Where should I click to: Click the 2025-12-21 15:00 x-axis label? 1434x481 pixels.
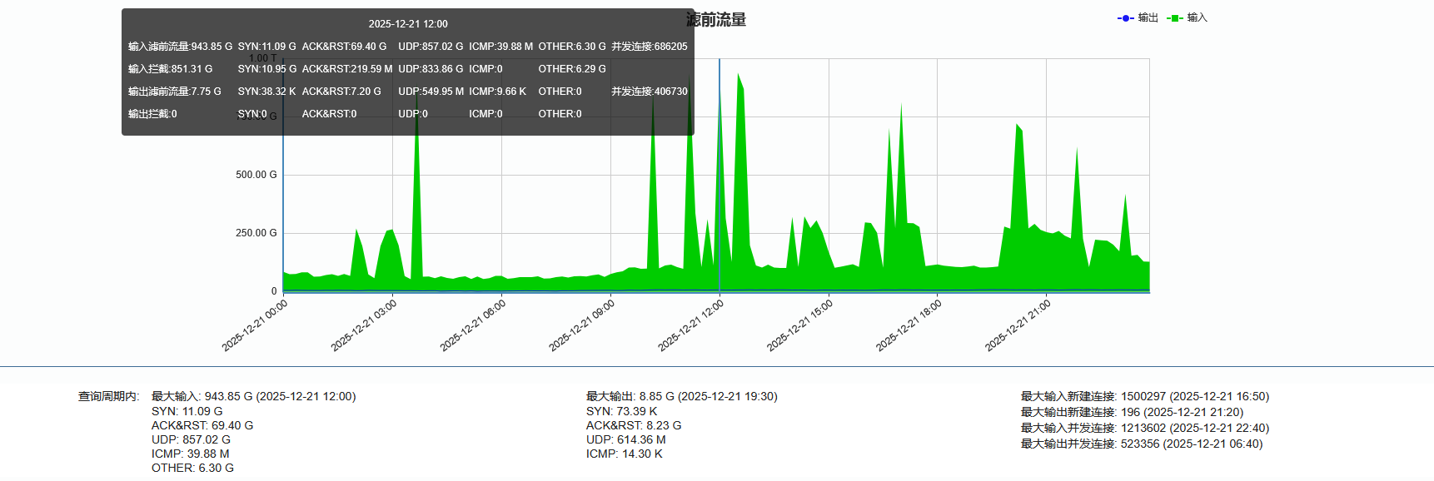click(x=800, y=325)
